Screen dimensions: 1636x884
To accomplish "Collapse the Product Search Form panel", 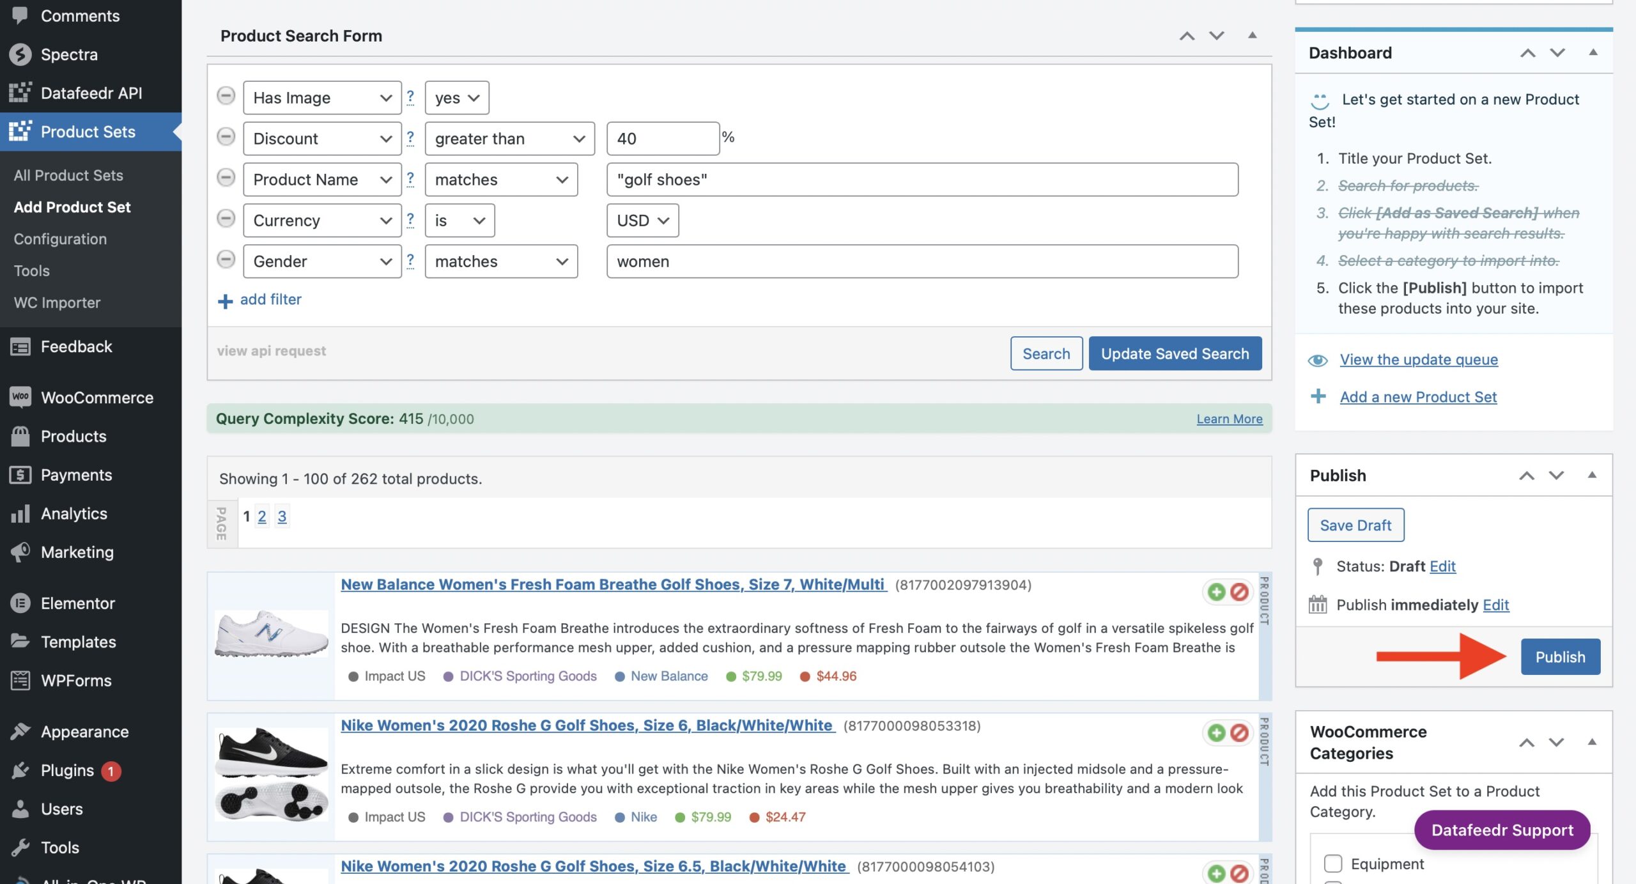I will coord(1252,35).
